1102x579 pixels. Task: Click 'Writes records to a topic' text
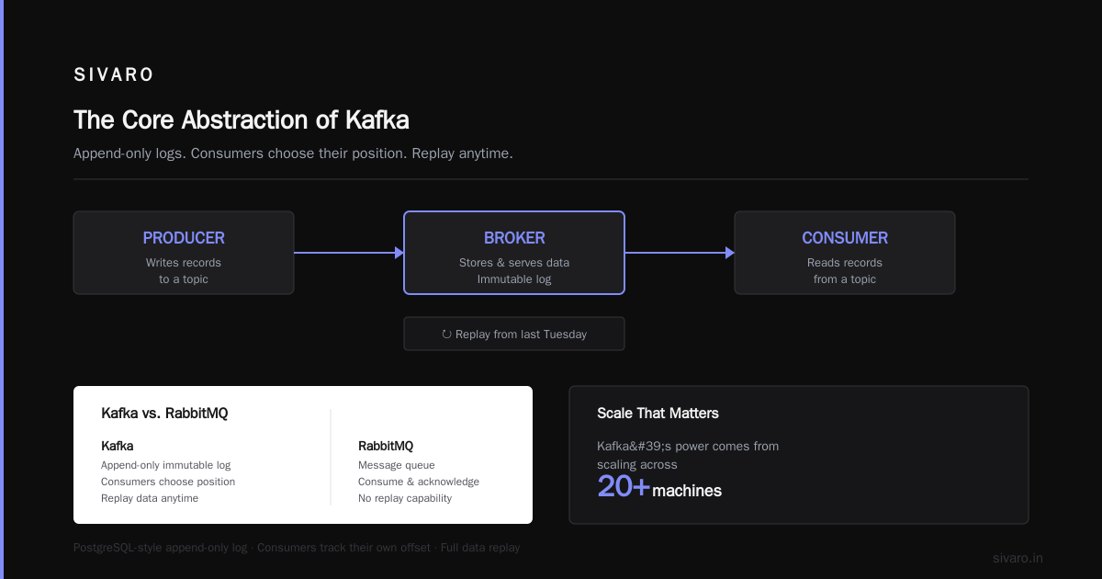(x=184, y=271)
